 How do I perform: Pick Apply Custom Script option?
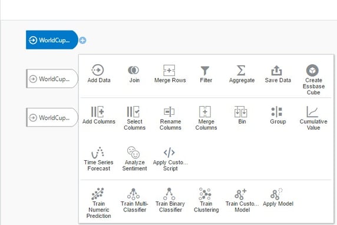click(x=170, y=159)
